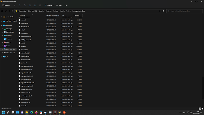Go up one folder with the up arrow
The width and height of the screenshot is (204, 115).
(x=12, y=11)
